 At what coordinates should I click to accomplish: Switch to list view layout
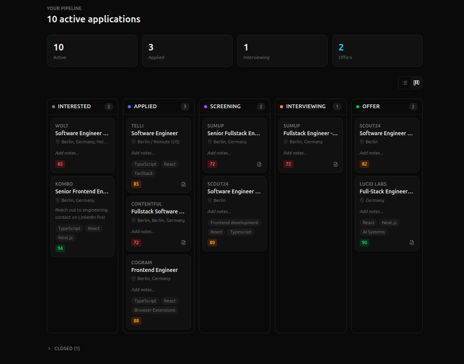click(405, 83)
